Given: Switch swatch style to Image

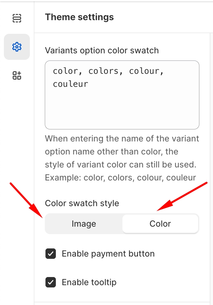Looking at the screenshot, I should (84, 224).
